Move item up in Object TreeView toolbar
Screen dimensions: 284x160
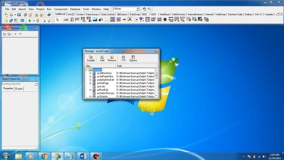16,34
